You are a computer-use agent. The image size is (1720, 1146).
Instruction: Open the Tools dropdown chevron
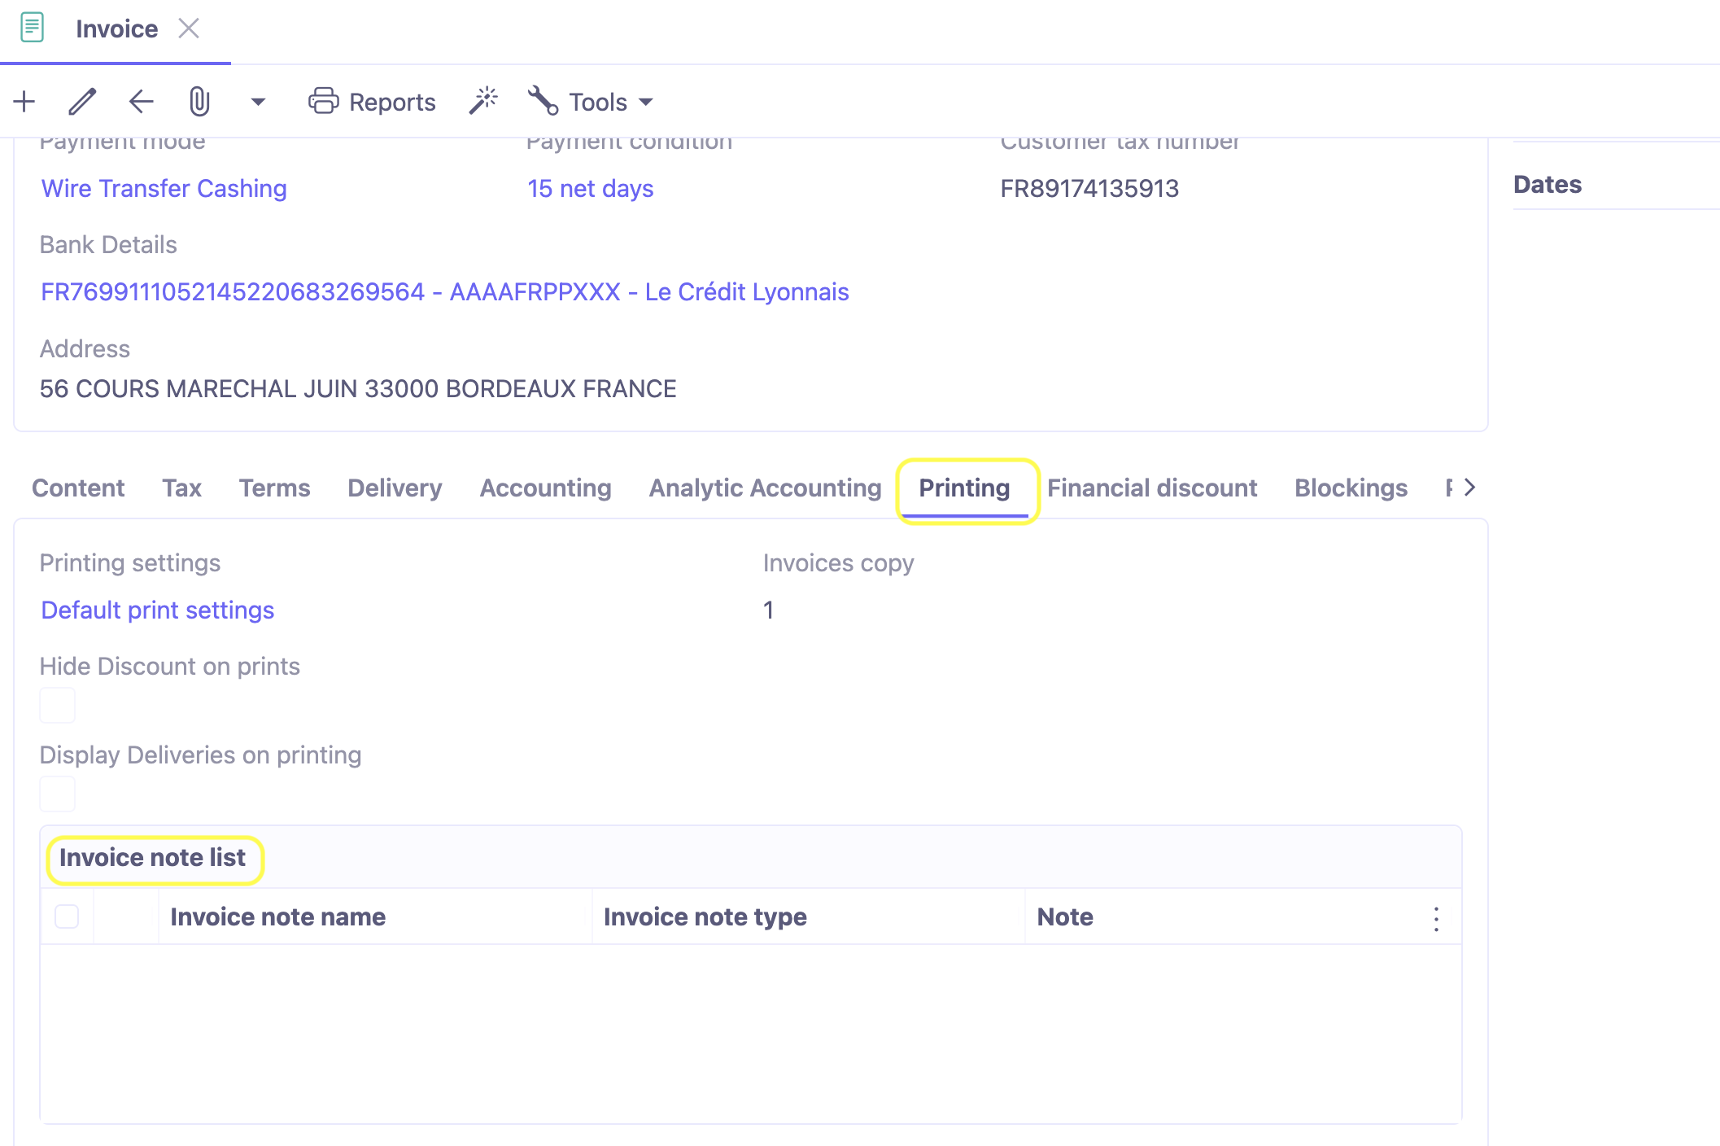(x=645, y=103)
